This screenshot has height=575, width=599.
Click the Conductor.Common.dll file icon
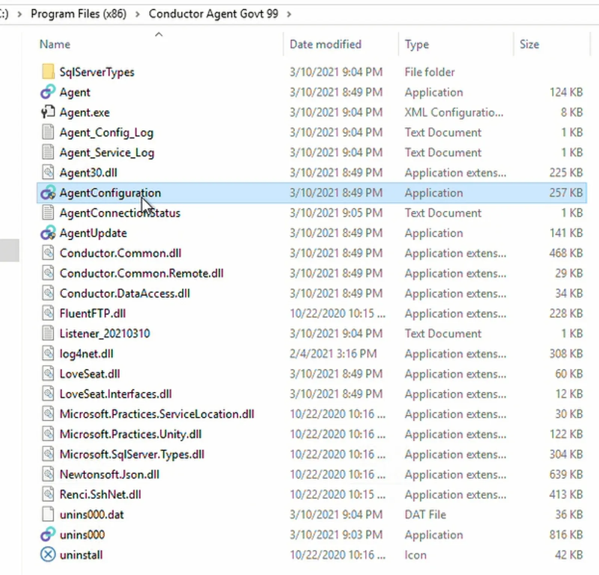tap(48, 253)
